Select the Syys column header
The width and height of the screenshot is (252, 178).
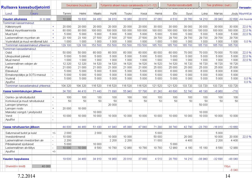click(189, 13)
